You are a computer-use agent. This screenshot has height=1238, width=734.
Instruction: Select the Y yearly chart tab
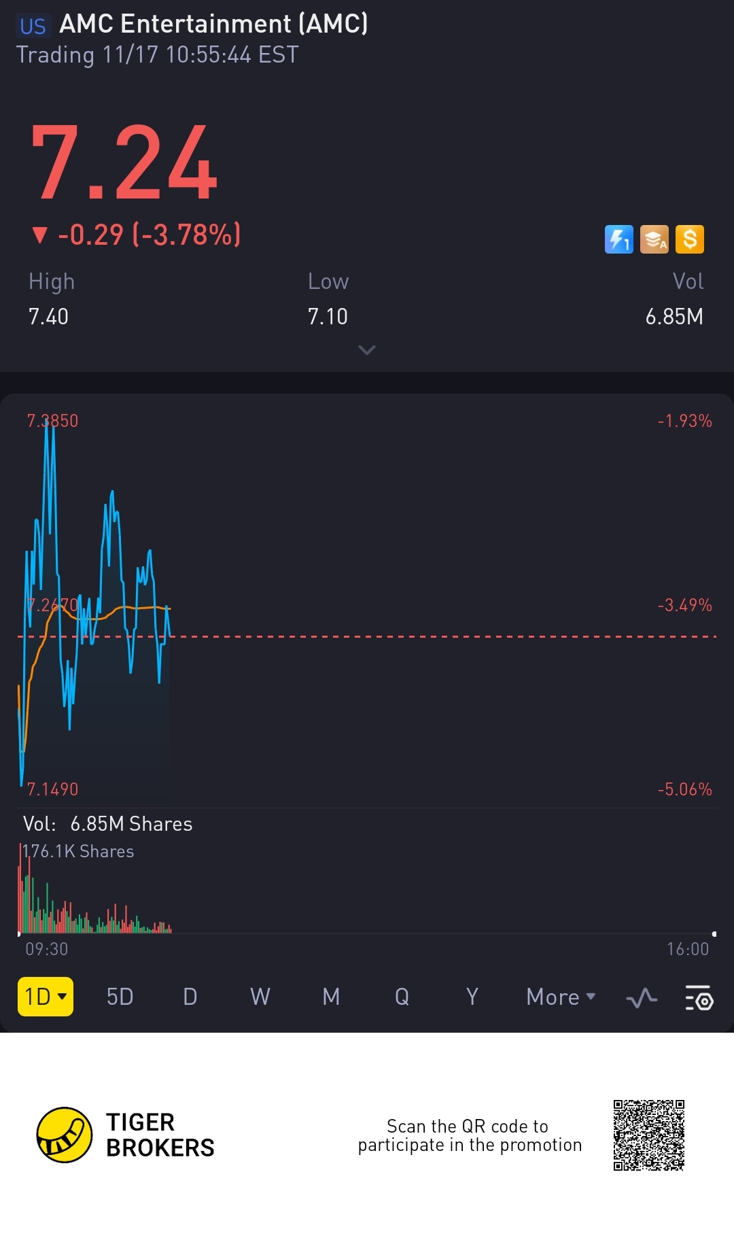tap(472, 997)
